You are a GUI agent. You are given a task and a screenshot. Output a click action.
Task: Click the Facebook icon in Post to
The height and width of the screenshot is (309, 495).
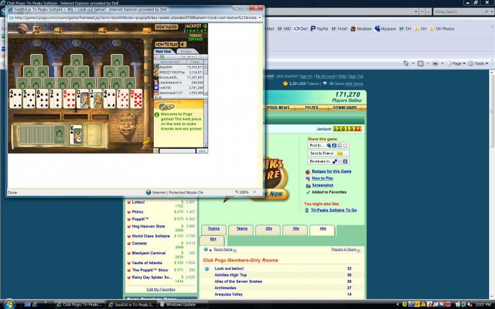tap(334, 146)
